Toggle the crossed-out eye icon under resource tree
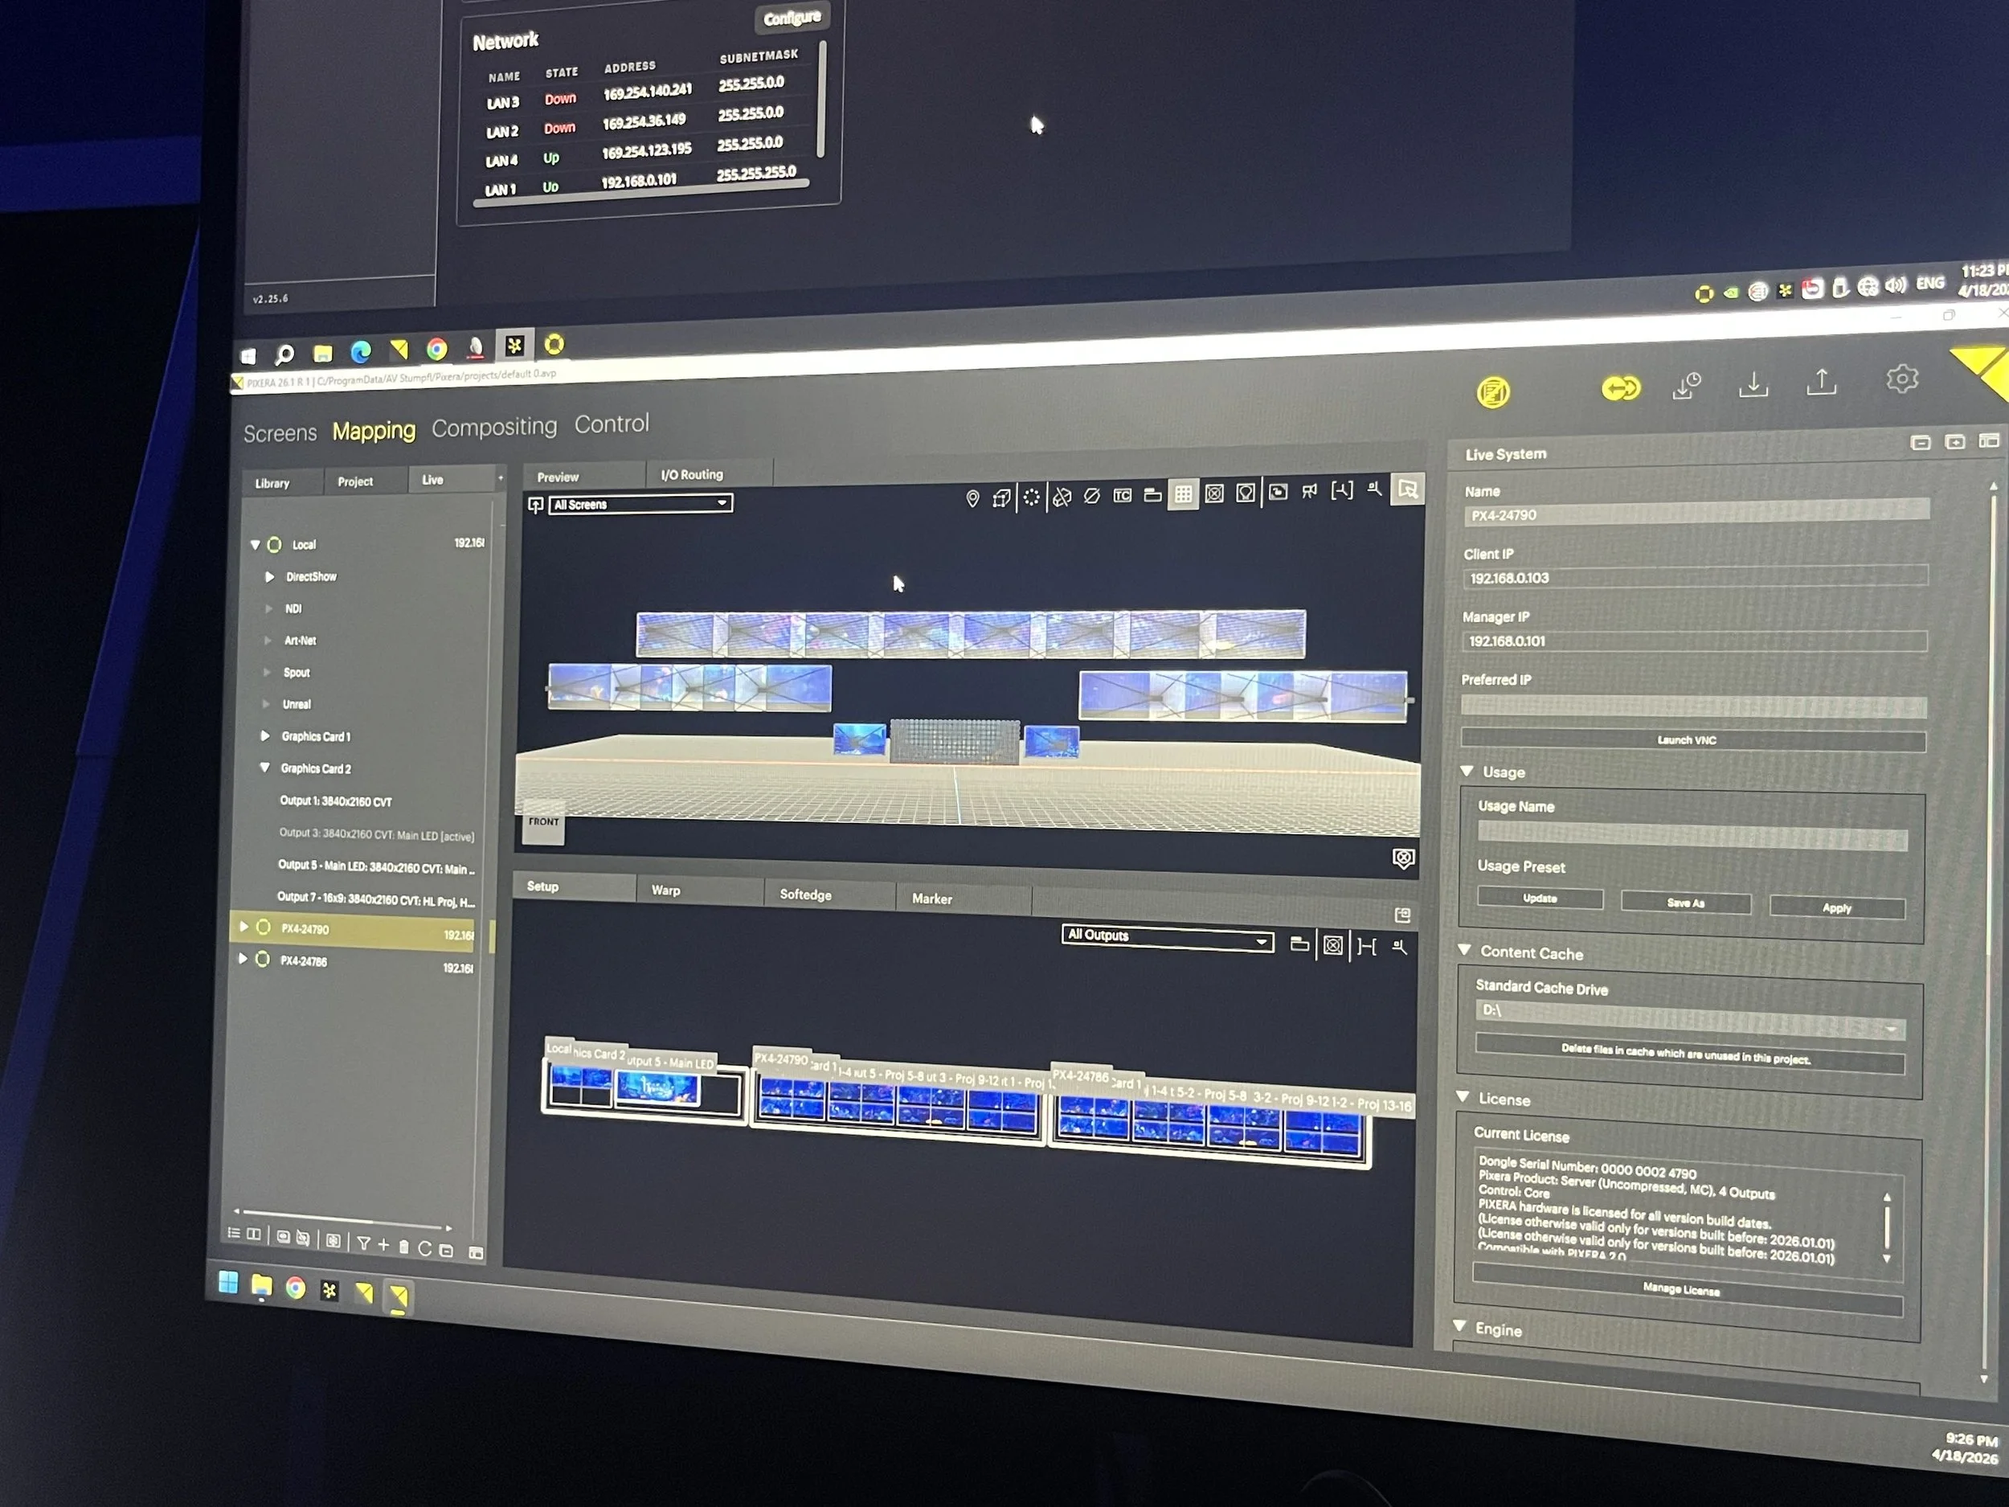Image resolution: width=2009 pixels, height=1507 pixels. pyautogui.click(x=303, y=1238)
